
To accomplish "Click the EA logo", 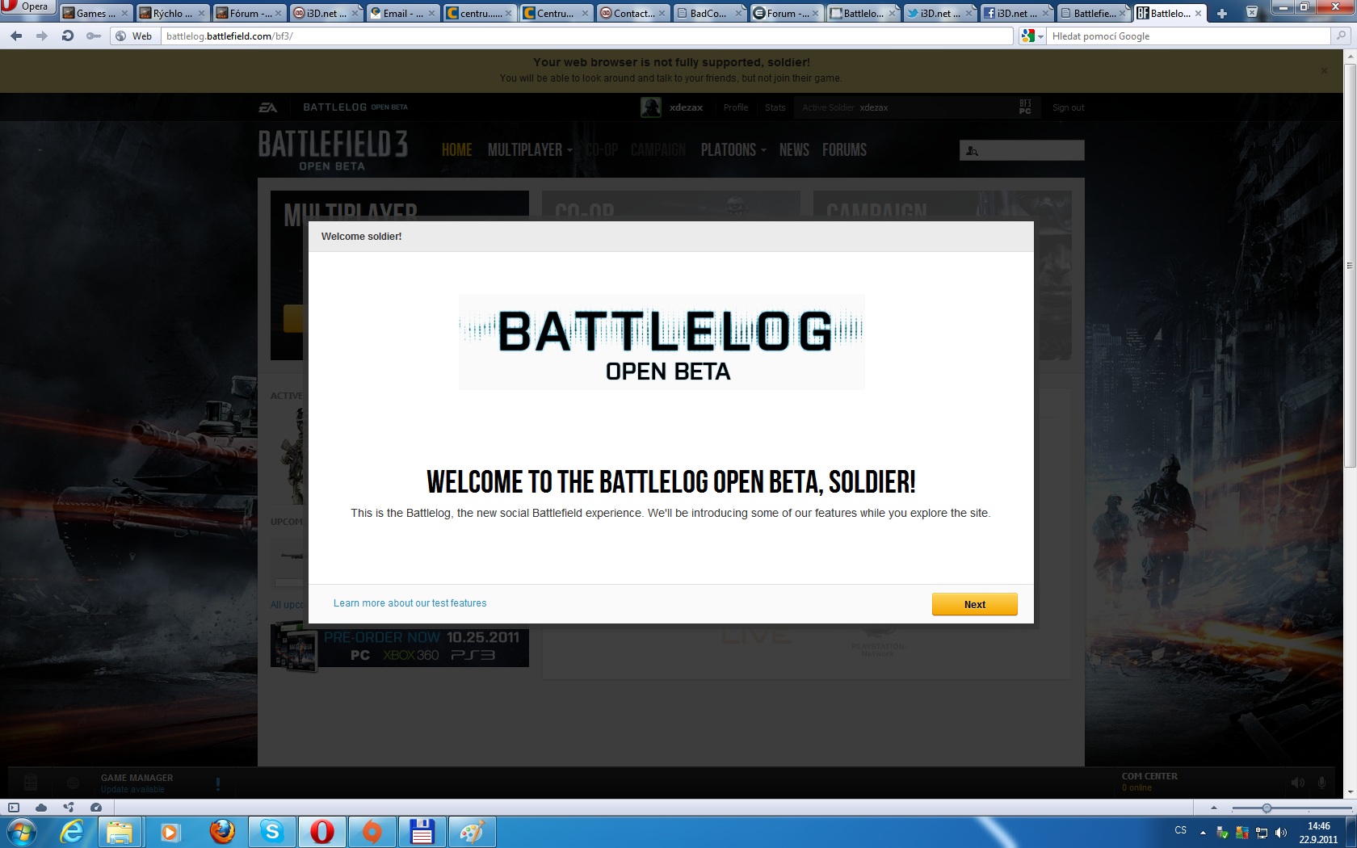I will (x=267, y=107).
